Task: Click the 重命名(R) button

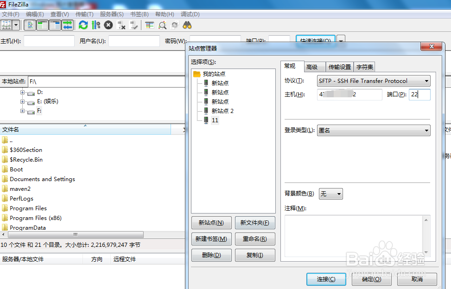Action: (x=255, y=239)
